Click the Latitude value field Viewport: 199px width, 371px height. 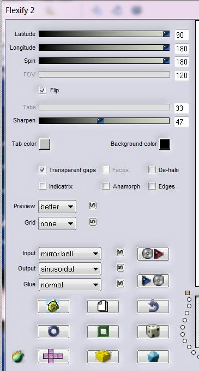182,35
